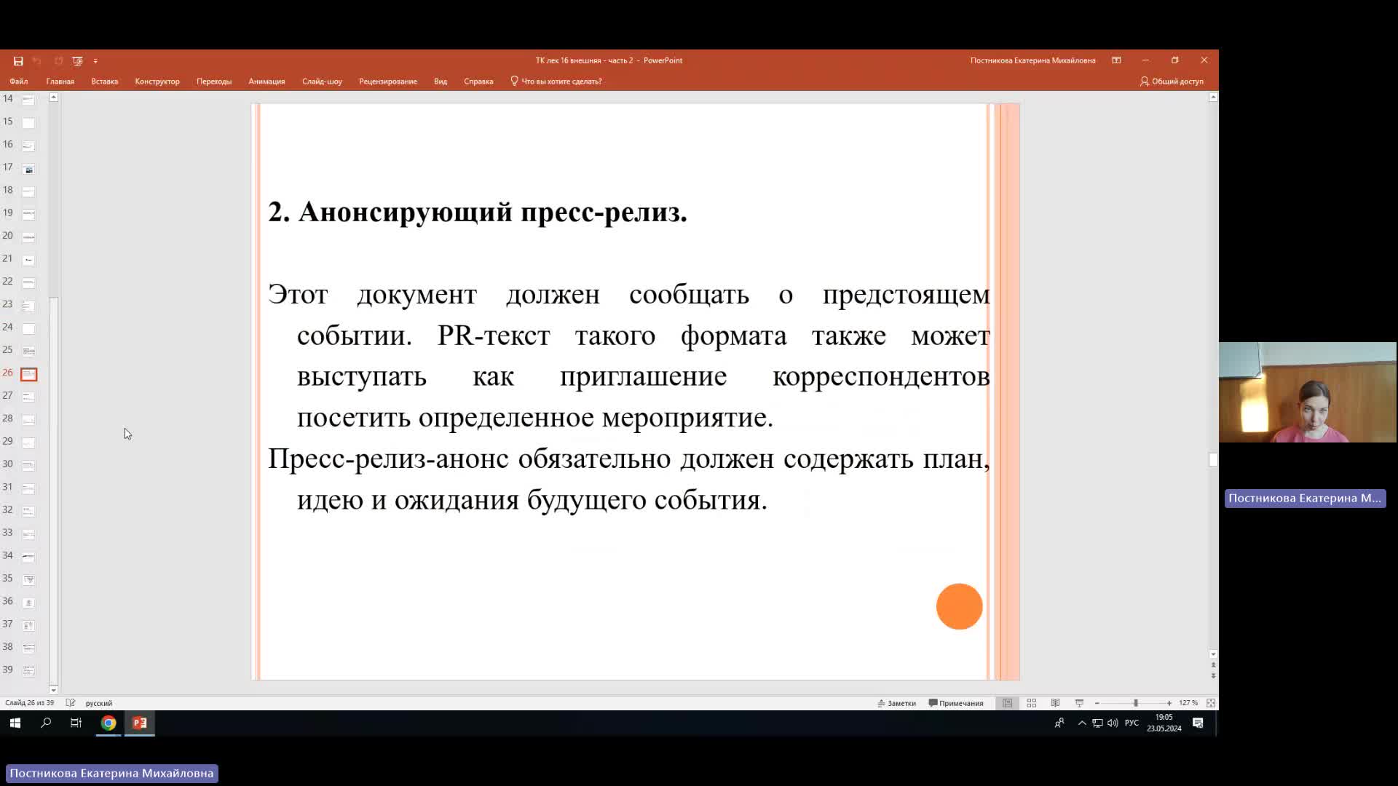Toggle the Заметки notes pane
This screenshot has height=786, width=1398.
(x=897, y=703)
